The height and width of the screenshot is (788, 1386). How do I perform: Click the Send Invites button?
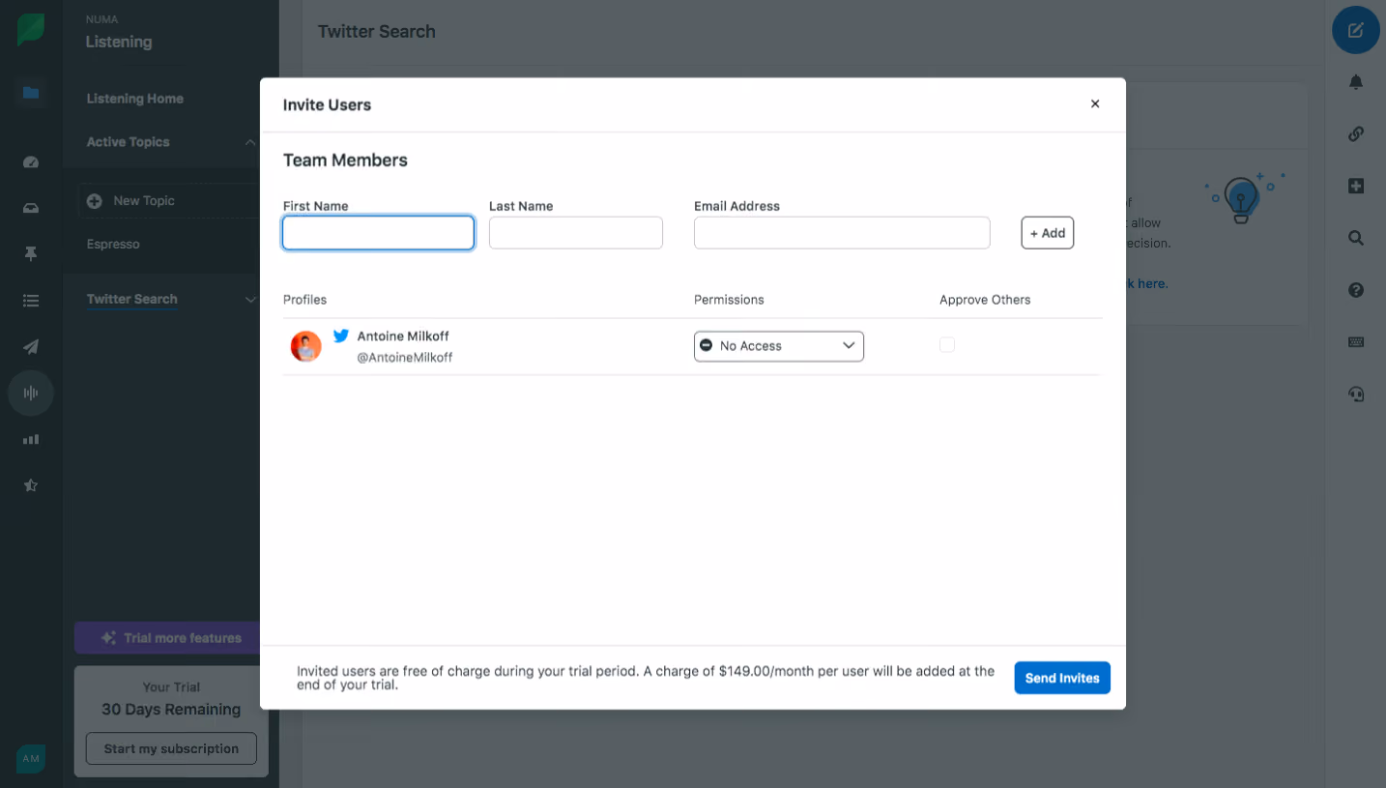(x=1062, y=678)
